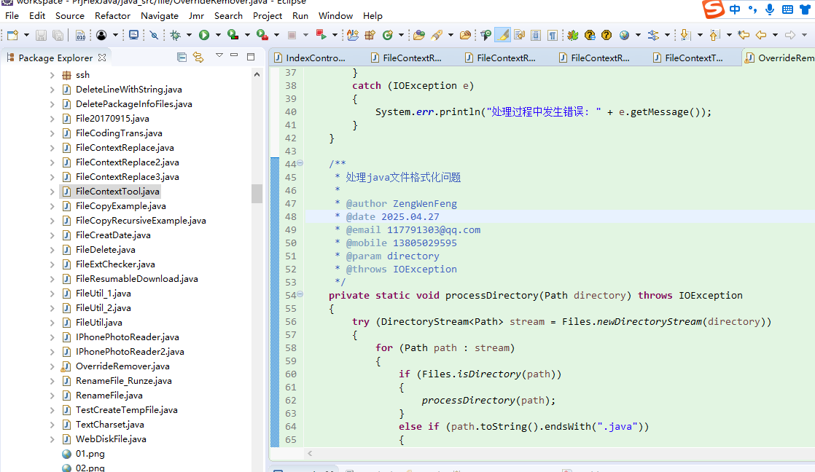Expand the WebDiskFile.java tree node
Screen dimensions: 815x472
pos(52,439)
